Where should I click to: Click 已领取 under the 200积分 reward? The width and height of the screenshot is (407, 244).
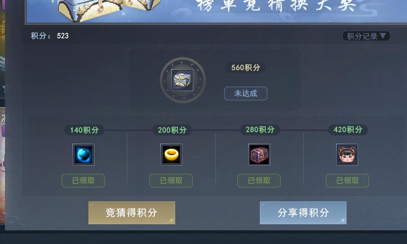[171, 180]
